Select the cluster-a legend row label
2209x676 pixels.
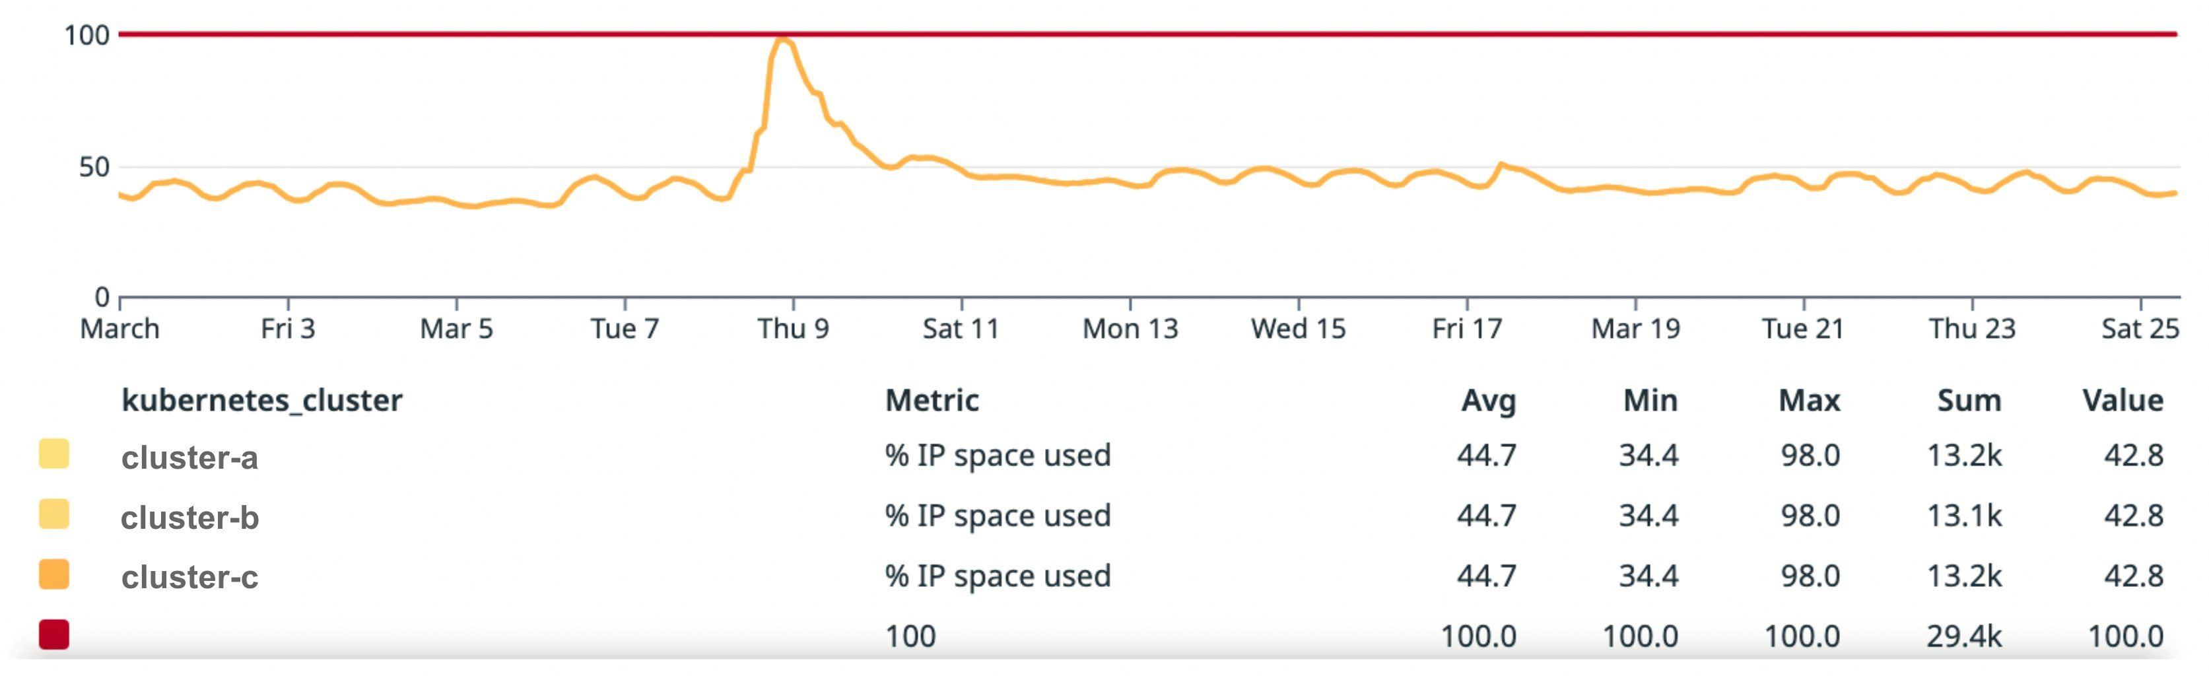[x=189, y=457]
